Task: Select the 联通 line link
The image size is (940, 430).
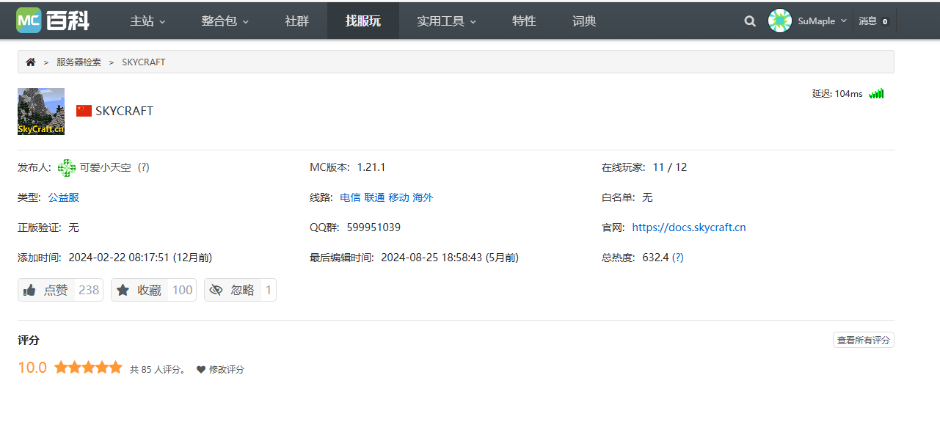Action: coord(374,197)
